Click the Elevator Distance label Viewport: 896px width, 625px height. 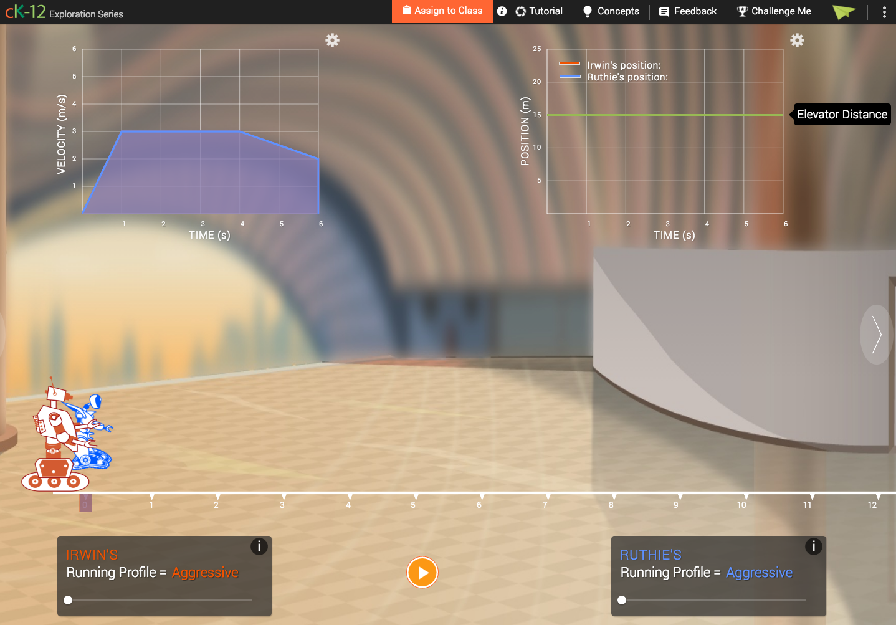coord(841,115)
